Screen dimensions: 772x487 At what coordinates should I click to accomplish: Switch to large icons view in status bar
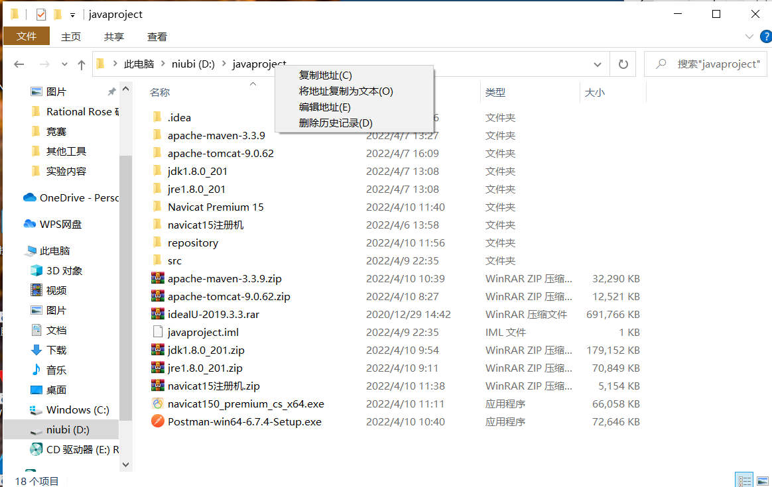pos(763,480)
